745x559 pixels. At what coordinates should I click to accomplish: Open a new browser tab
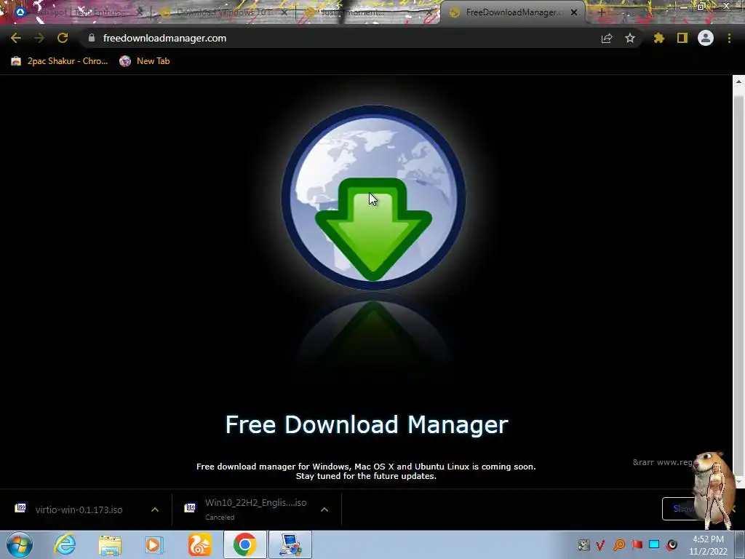click(x=601, y=12)
